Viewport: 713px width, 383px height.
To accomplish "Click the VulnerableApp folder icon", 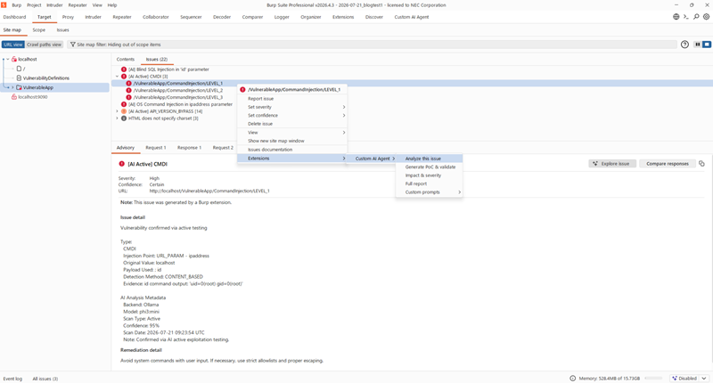I will pos(19,87).
